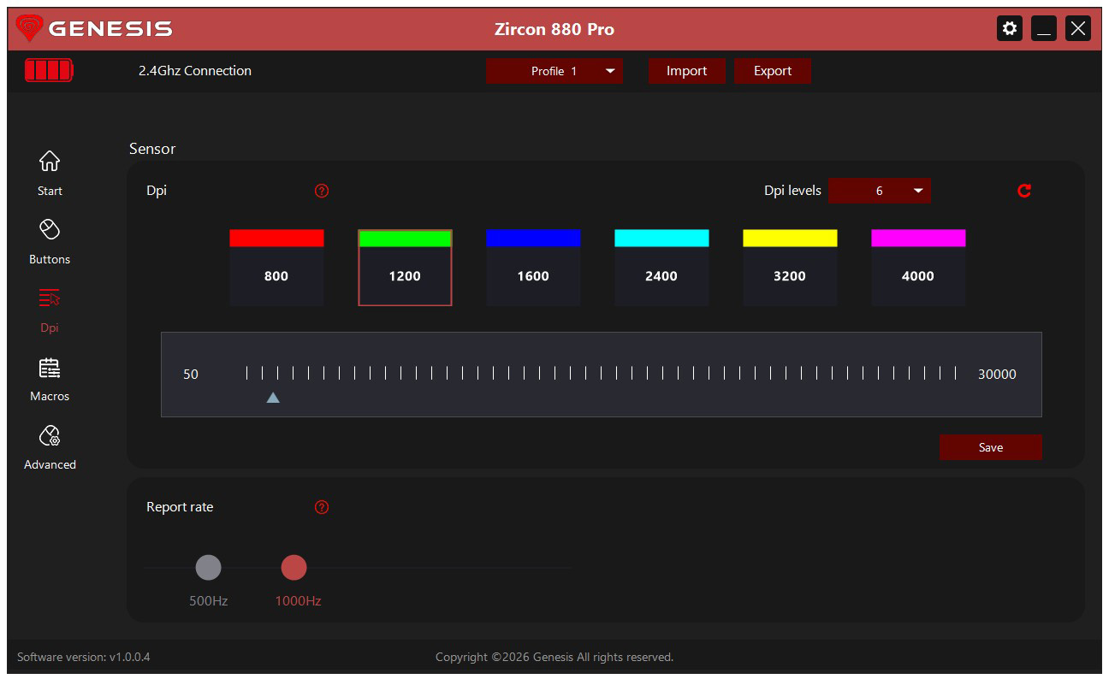Click the magenta 4000 color bar
The image size is (1103, 679).
pos(918,238)
